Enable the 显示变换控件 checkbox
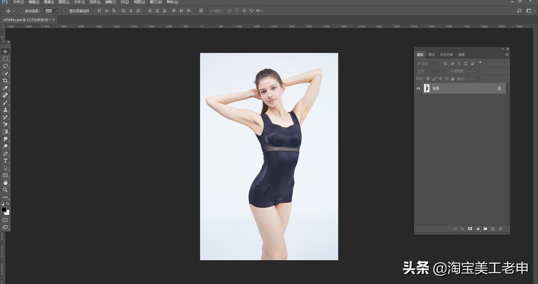 pyautogui.click(x=66, y=11)
